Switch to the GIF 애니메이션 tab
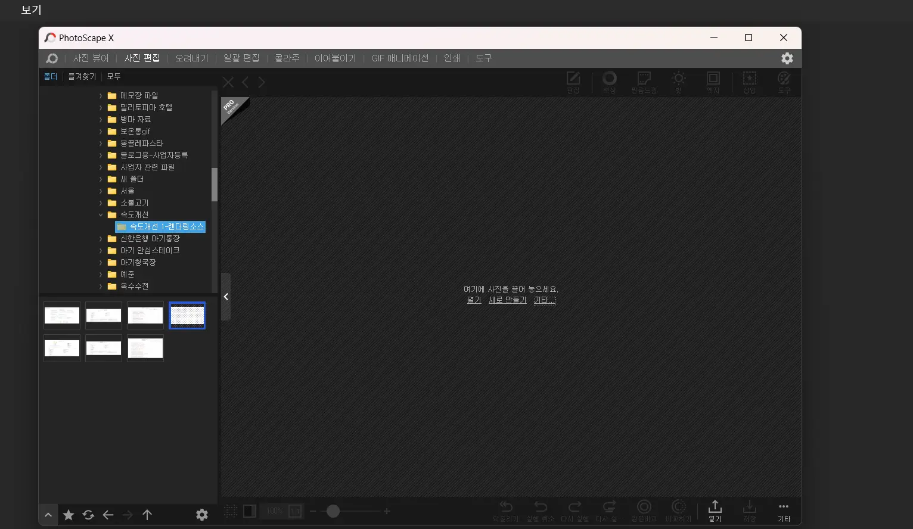Image resolution: width=913 pixels, height=529 pixels. (x=400, y=58)
